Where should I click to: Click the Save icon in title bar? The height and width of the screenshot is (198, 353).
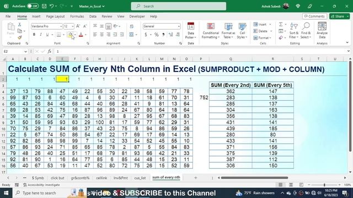(44, 6)
